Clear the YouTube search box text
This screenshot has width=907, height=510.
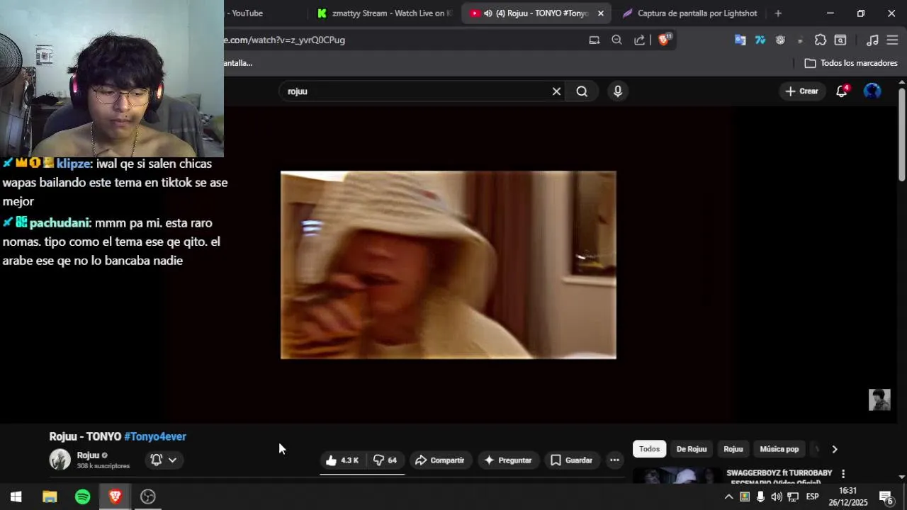(x=556, y=91)
